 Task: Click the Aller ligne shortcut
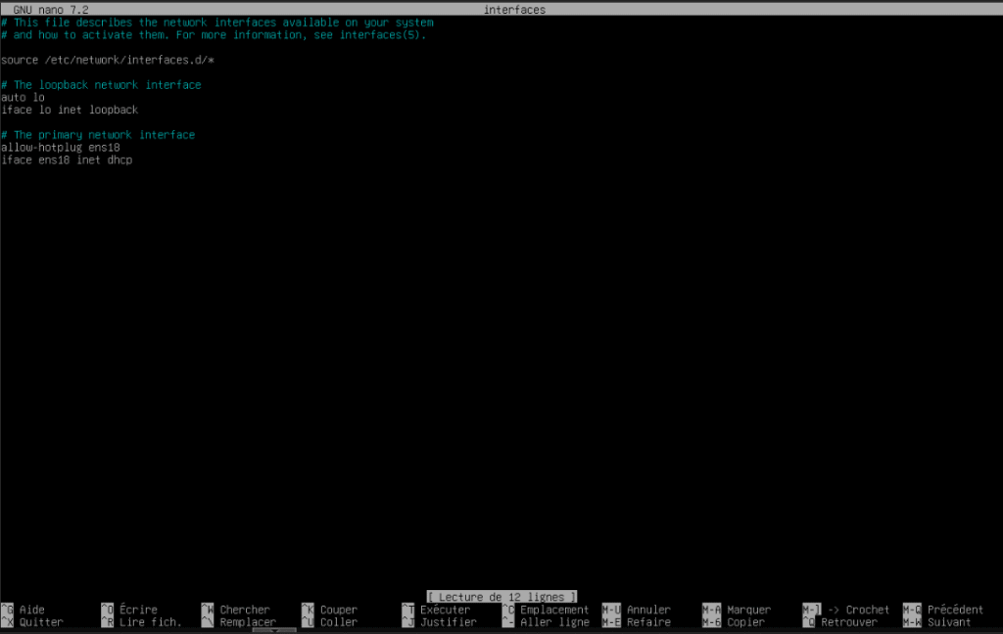pyautogui.click(x=553, y=622)
